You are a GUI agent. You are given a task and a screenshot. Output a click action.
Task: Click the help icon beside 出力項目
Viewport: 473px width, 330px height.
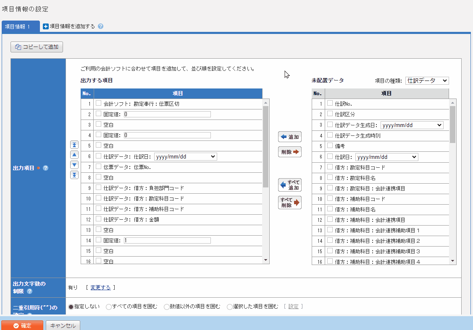click(46, 168)
